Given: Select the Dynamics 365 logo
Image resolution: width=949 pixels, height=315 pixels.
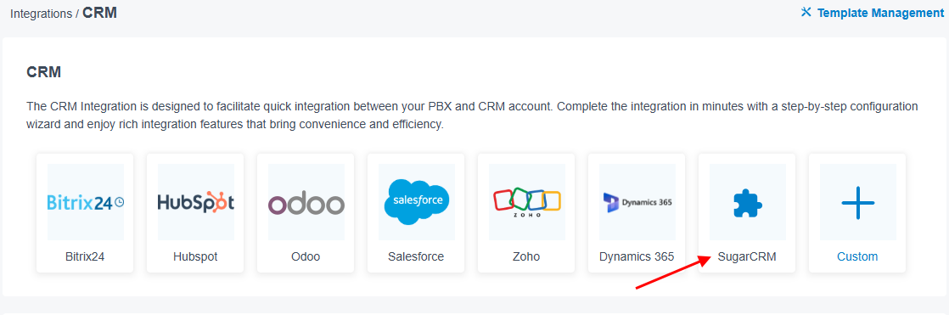Looking at the screenshot, I should (x=637, y=202).
